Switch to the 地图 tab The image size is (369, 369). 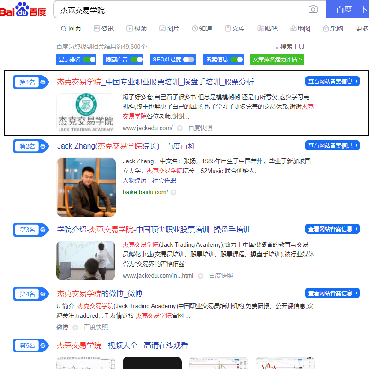tap(300, 29)
